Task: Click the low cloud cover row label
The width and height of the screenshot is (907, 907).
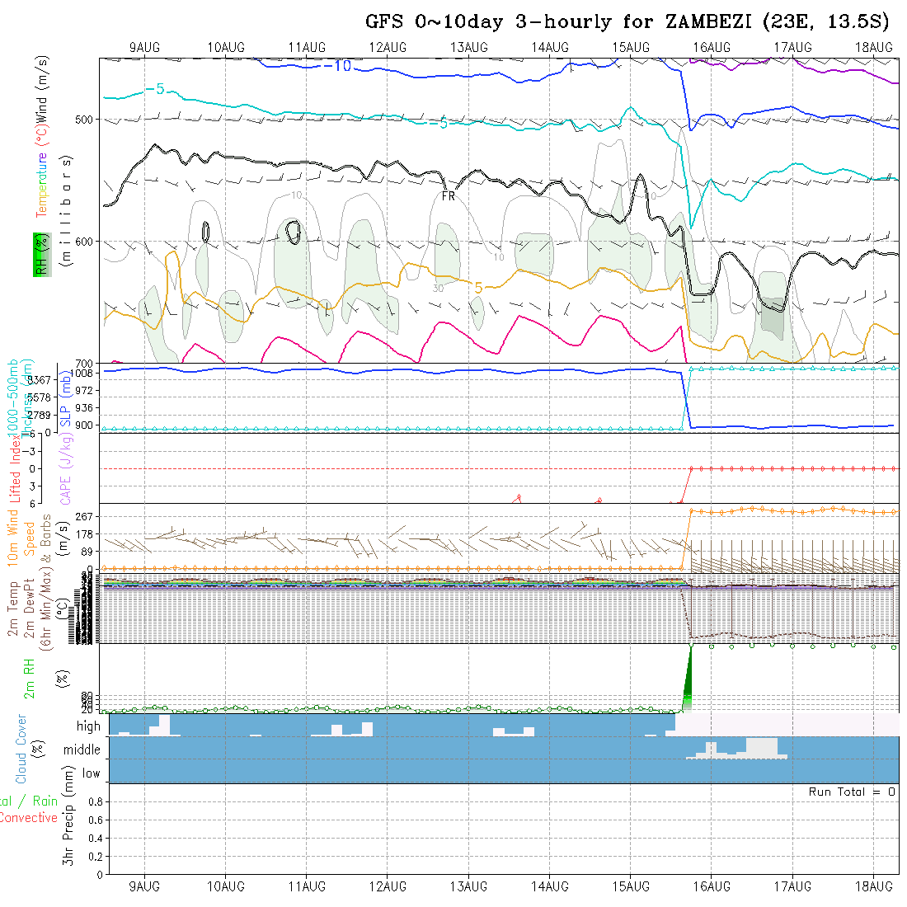Action: 92,773
